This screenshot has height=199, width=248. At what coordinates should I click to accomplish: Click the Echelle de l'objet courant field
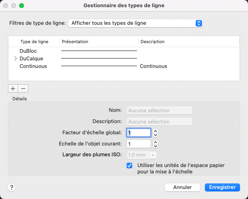[x=139, y=144]
